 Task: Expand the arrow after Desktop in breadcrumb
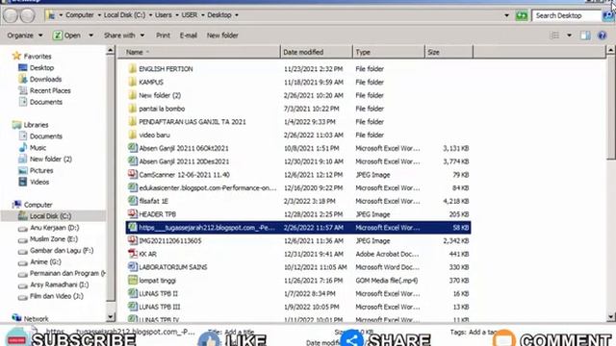[x=237, y=15]
